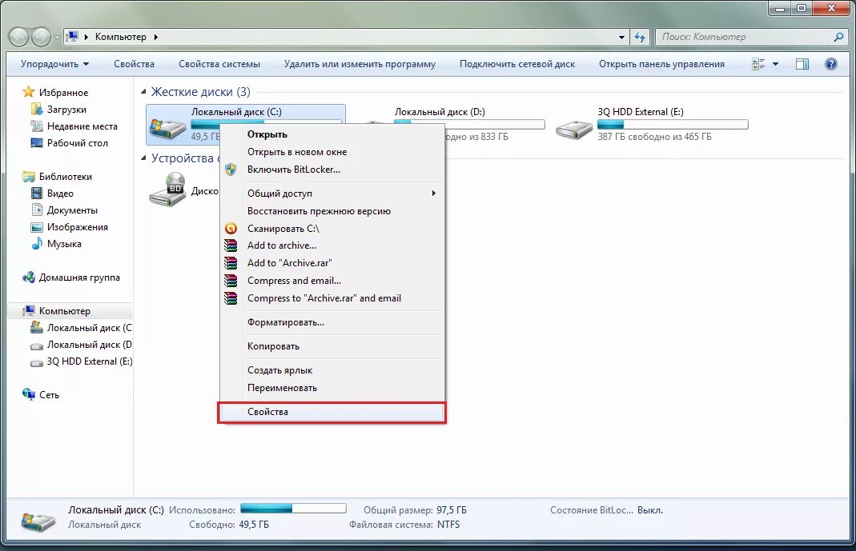Select Add to "Archive.rar" entry
Viewport: 856px width, 551px height.
(x=289, y=263)
